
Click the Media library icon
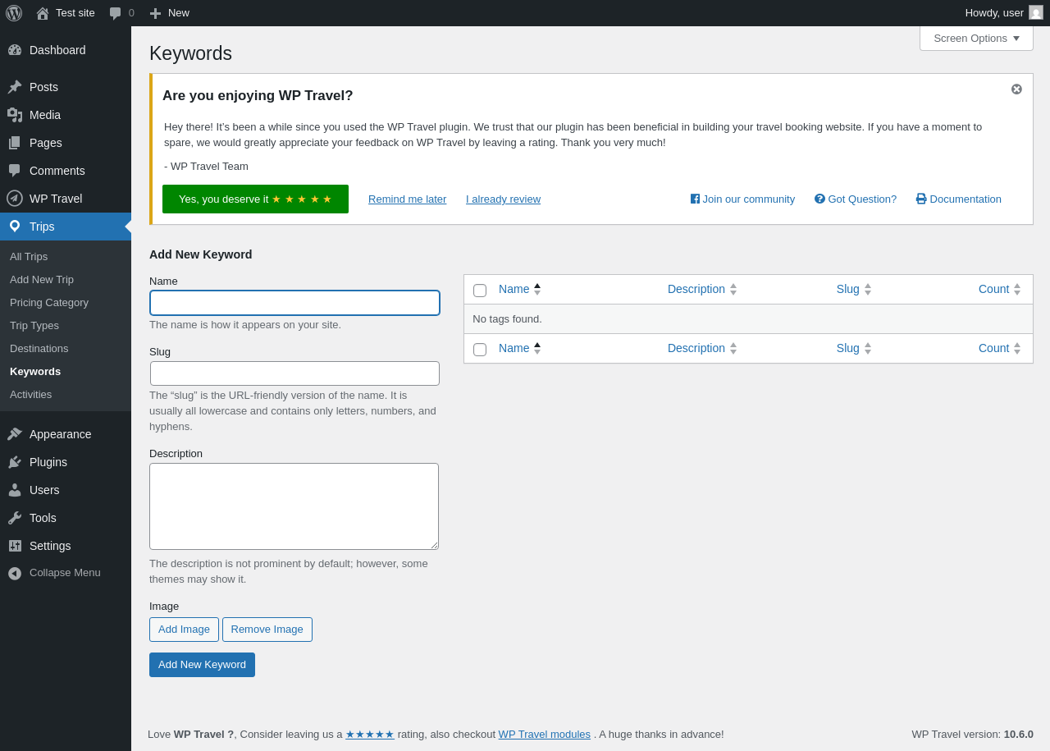pos(15,115)
